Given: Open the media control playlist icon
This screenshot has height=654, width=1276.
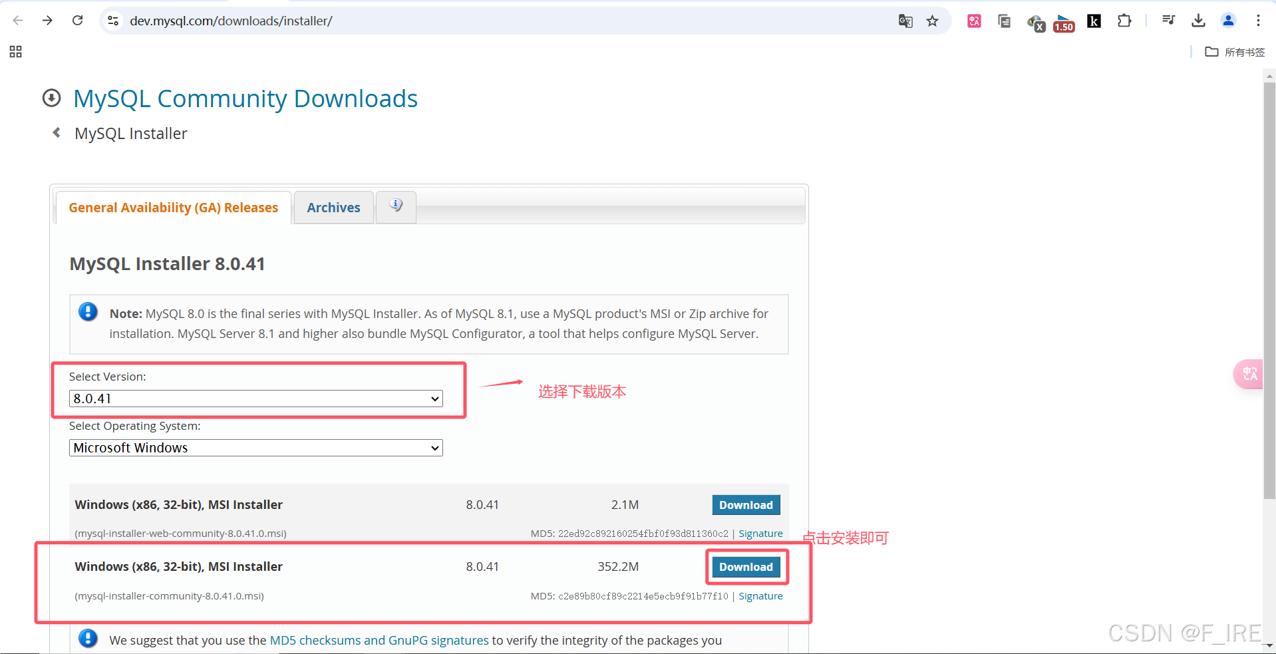Looking at the screenshot, I should [1168, 21].
